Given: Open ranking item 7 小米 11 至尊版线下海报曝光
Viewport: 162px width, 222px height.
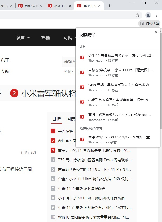Looking at the screenshot, I should click(82, 189).
